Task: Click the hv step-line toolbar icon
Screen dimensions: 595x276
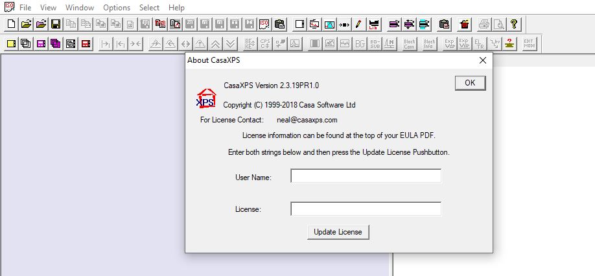Action: coord(495,43)
